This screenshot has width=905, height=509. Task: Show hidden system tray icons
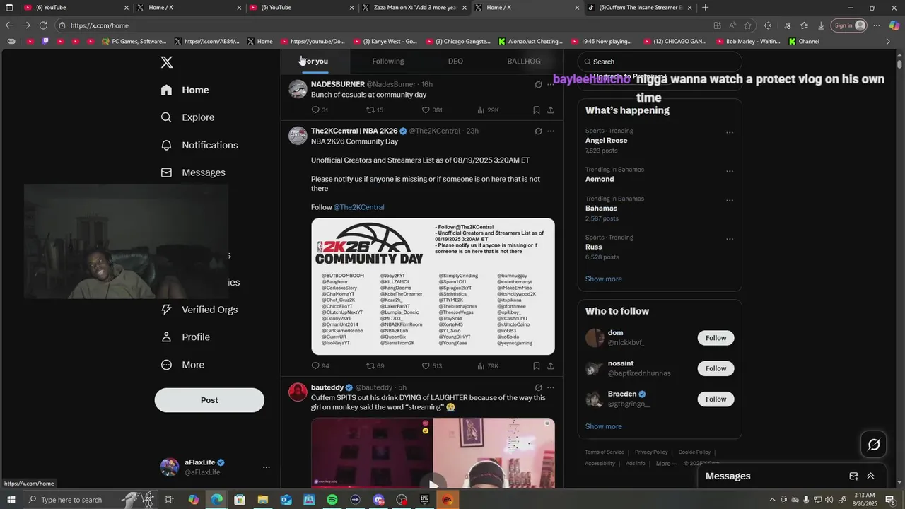tap(772, 500)
